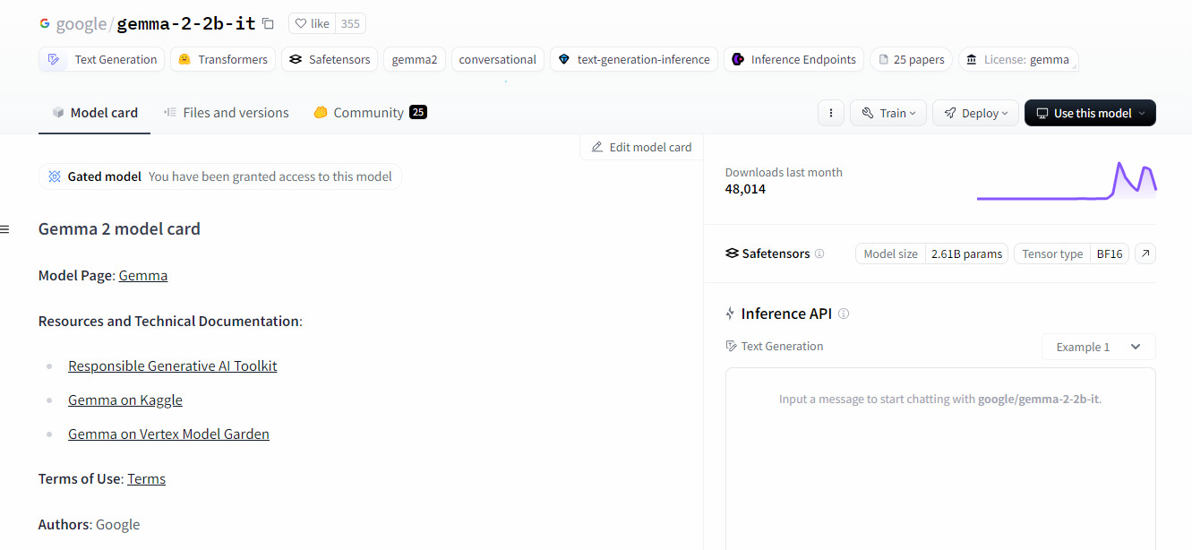Viewport: 1192px width, 550px height.
Task: Switch to the Files and versions tab
Action: point(227,113)
